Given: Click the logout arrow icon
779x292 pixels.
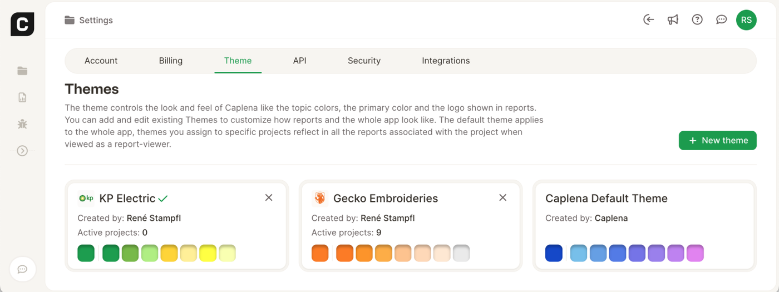Looking at the screenshot, I should [x=648, y=19].
